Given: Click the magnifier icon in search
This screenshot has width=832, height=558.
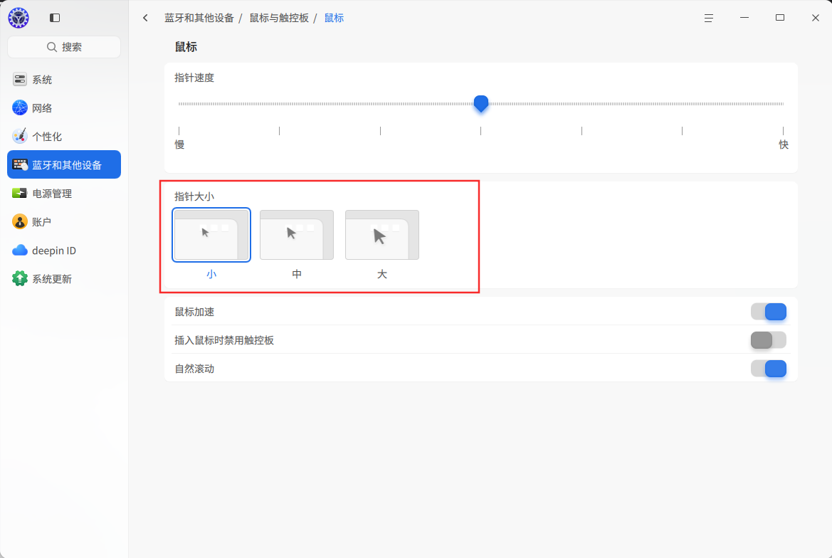Looking at the screenshot, I should pos(52,47).
